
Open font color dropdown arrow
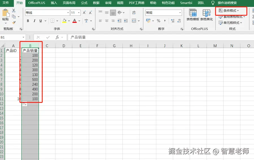tap(79, 21)
